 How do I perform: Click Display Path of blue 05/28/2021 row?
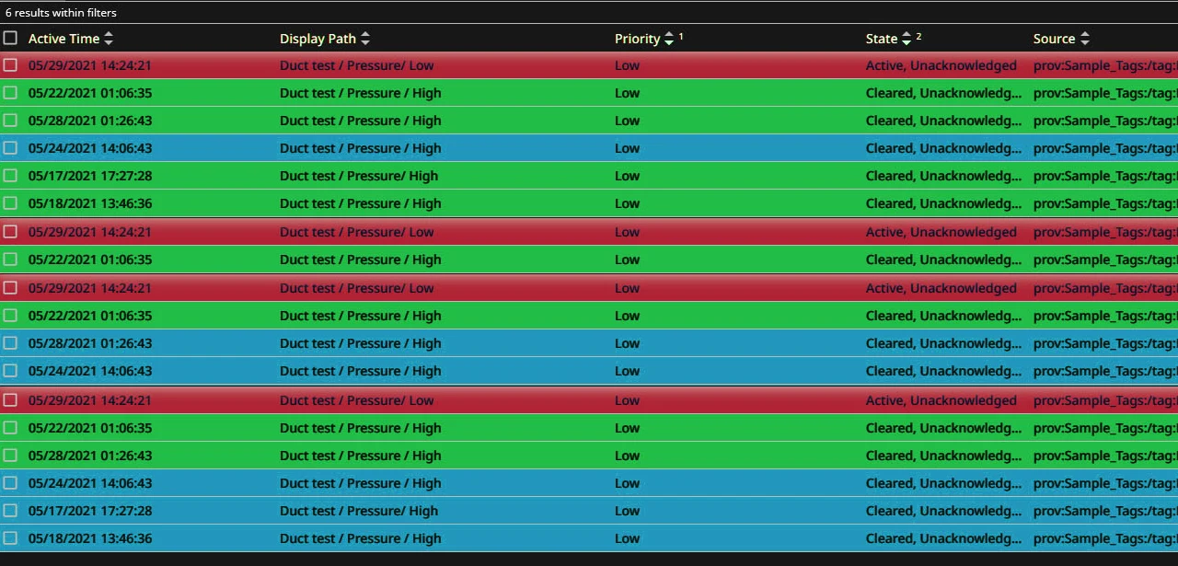pyautogui.click(x=361, y=343)
